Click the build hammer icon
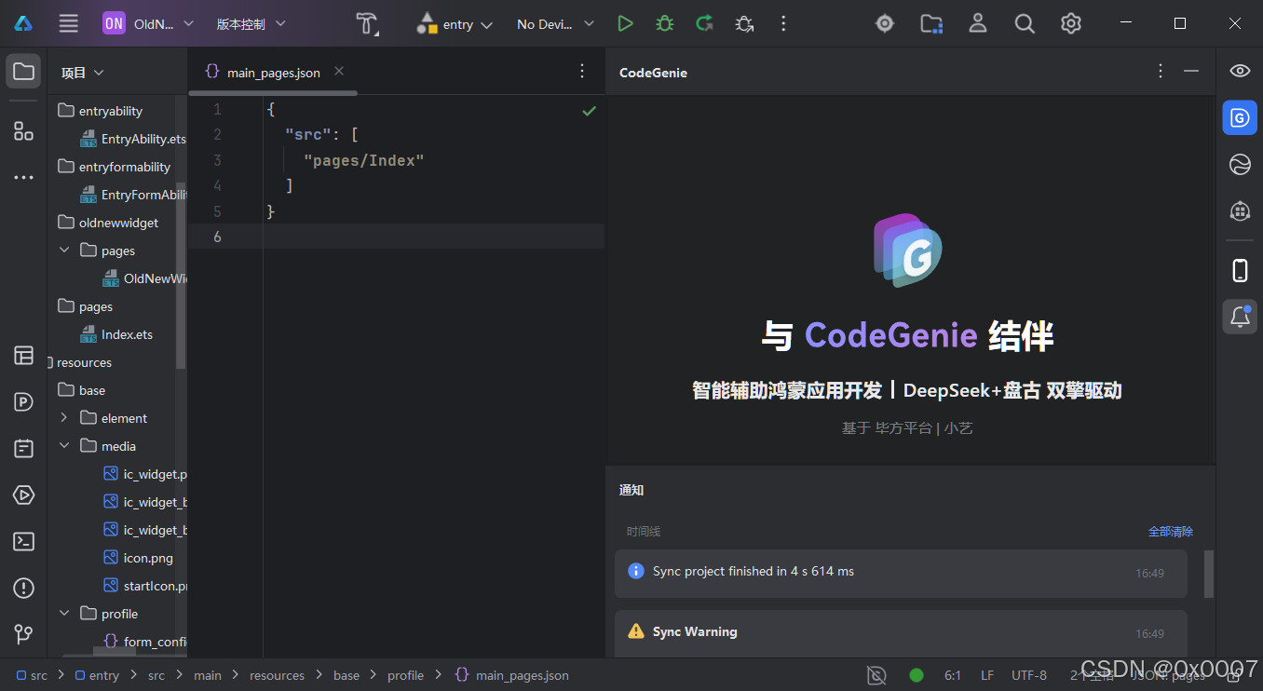This screenshot has height=691, width=1263. pos(368,24)
